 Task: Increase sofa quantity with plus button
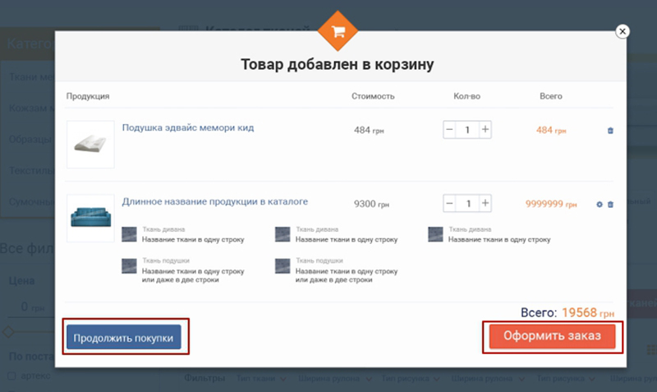(x=485, y=203)
